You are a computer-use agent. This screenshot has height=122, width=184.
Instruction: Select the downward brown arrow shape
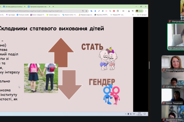pyautogui.click(x=69, y=85)
